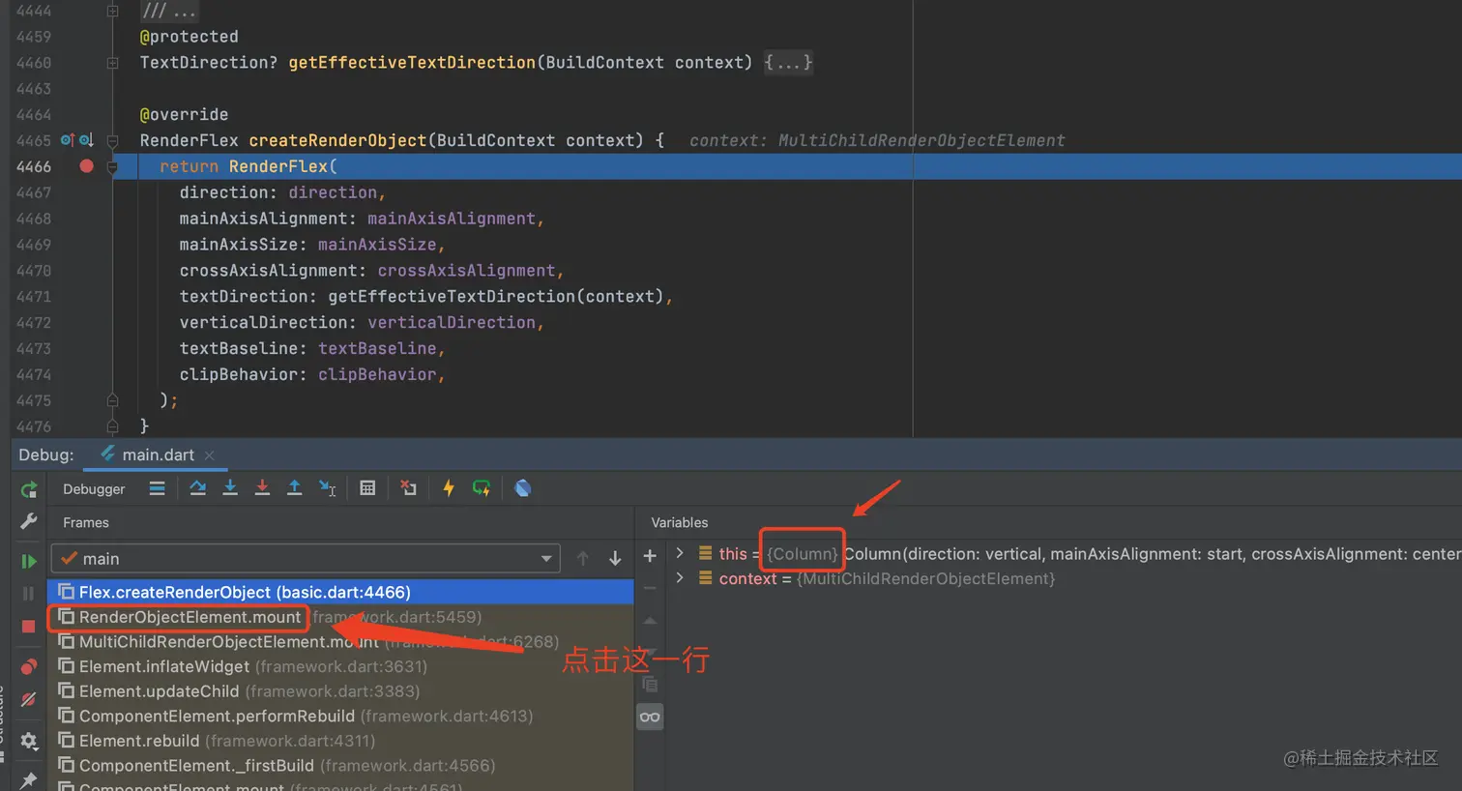Pin the debug tab

pyautogui.click(x=29, y=779)
